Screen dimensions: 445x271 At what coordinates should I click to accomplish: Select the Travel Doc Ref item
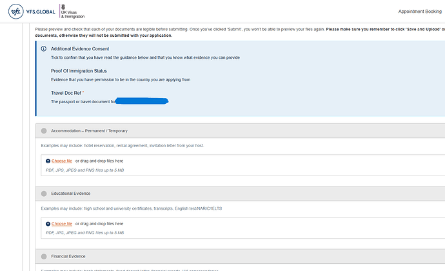68,93
